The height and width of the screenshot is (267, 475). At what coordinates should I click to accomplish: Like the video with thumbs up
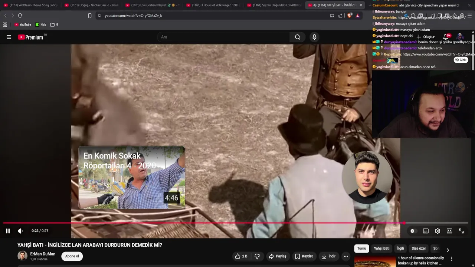241,256
